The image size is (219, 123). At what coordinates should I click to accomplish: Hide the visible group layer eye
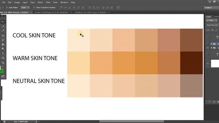208,48
